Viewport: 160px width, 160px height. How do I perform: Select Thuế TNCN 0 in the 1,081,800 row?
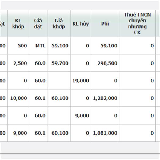(x=137, y=133)
